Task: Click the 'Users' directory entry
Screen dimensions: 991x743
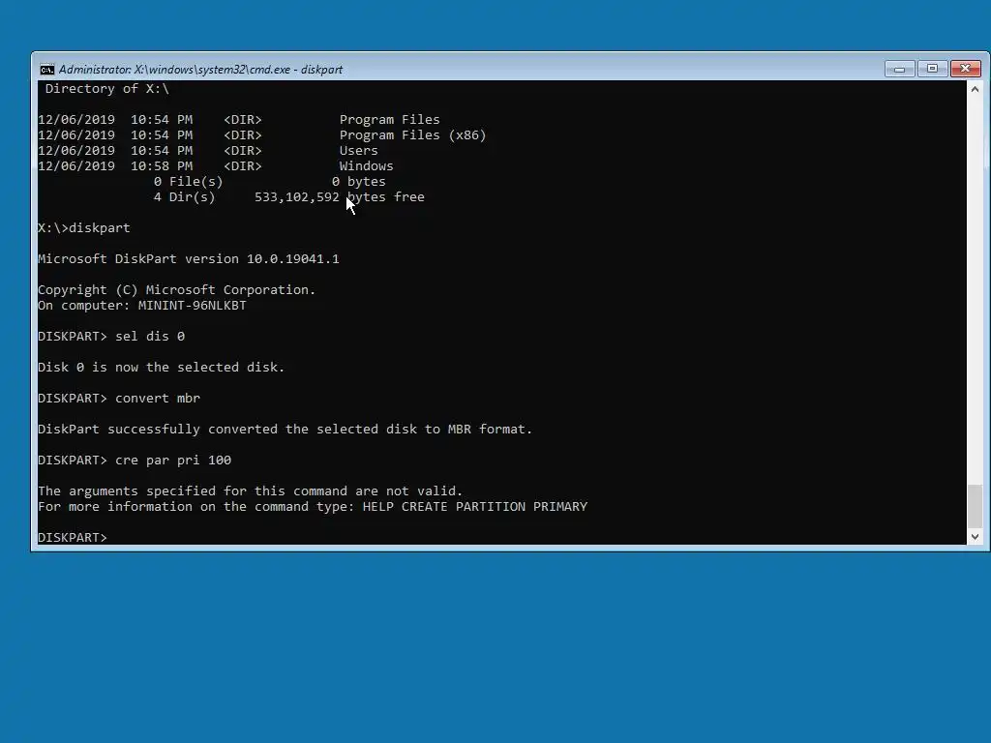Action: 358,150
